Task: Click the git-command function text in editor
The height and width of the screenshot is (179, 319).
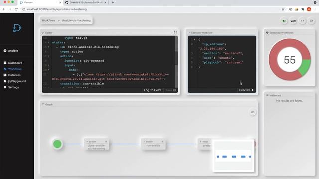Action: coord(94,61)
